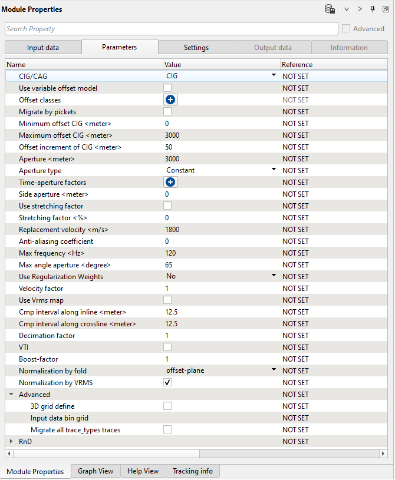
Task: Uncheck Normalization by VRMS
Action: click(167, 383)
